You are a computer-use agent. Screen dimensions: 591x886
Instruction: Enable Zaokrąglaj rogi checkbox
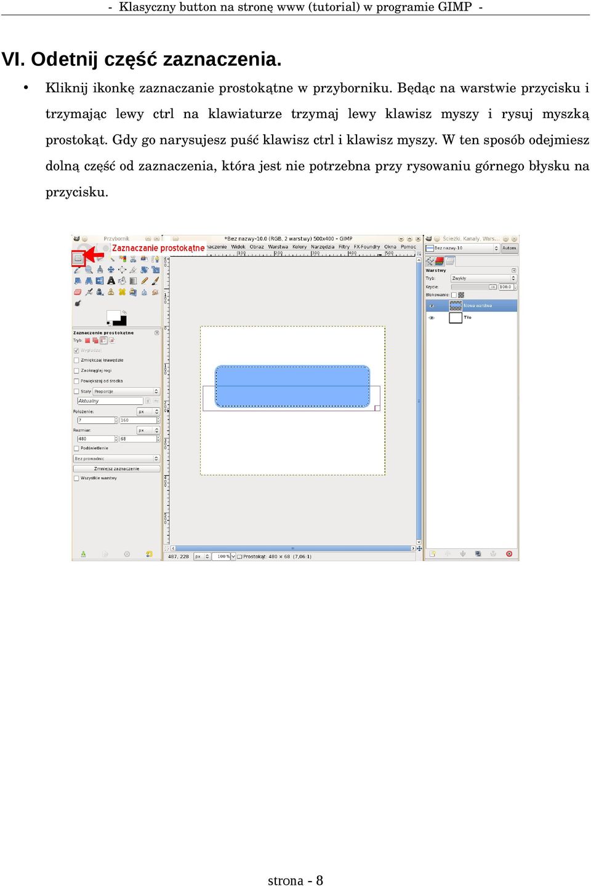pyautogui.click(x=76, y=370)
